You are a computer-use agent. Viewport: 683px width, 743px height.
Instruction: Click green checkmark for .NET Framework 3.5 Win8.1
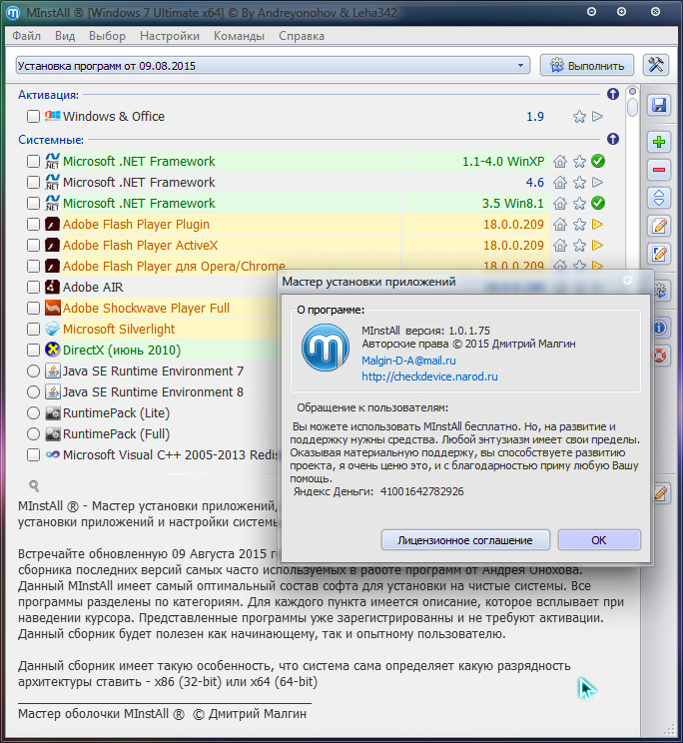coord(598,204)
